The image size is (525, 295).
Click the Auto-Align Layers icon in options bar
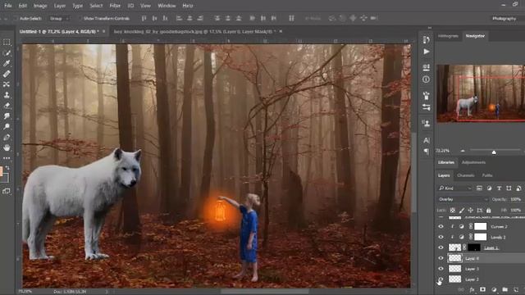coord(291,18)
